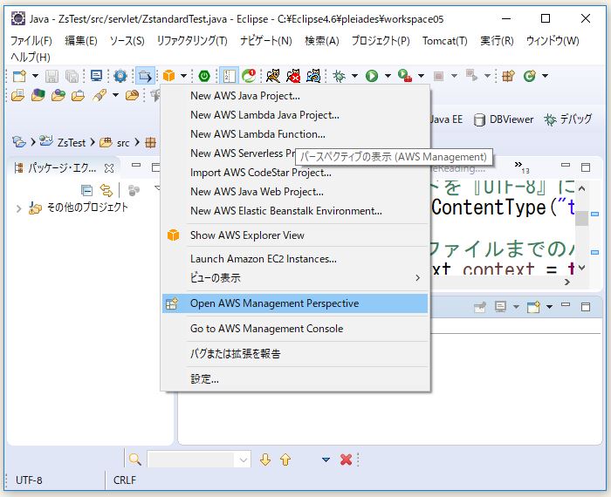The image size is (611, 497).
Task: Click the pin icon in the bottom panel toolbar
Action: click(x=480, y=307)
